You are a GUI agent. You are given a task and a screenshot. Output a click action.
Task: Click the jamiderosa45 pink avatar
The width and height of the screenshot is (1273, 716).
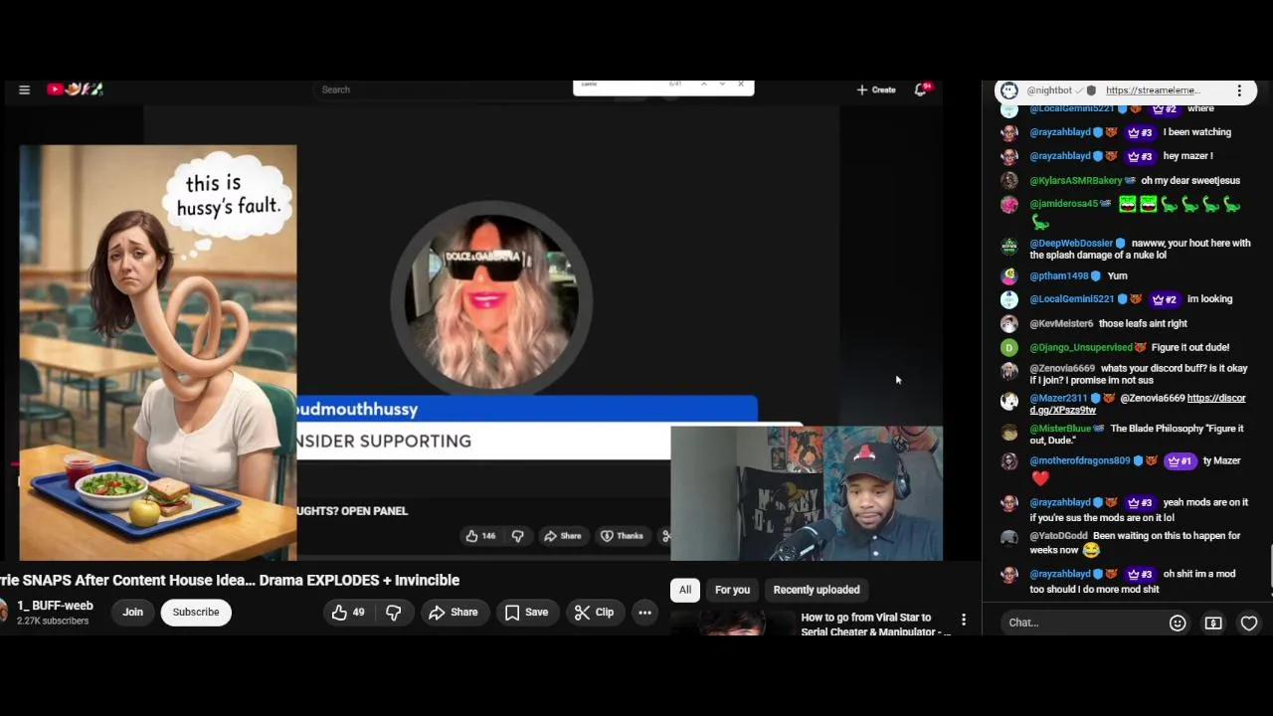1009,205
